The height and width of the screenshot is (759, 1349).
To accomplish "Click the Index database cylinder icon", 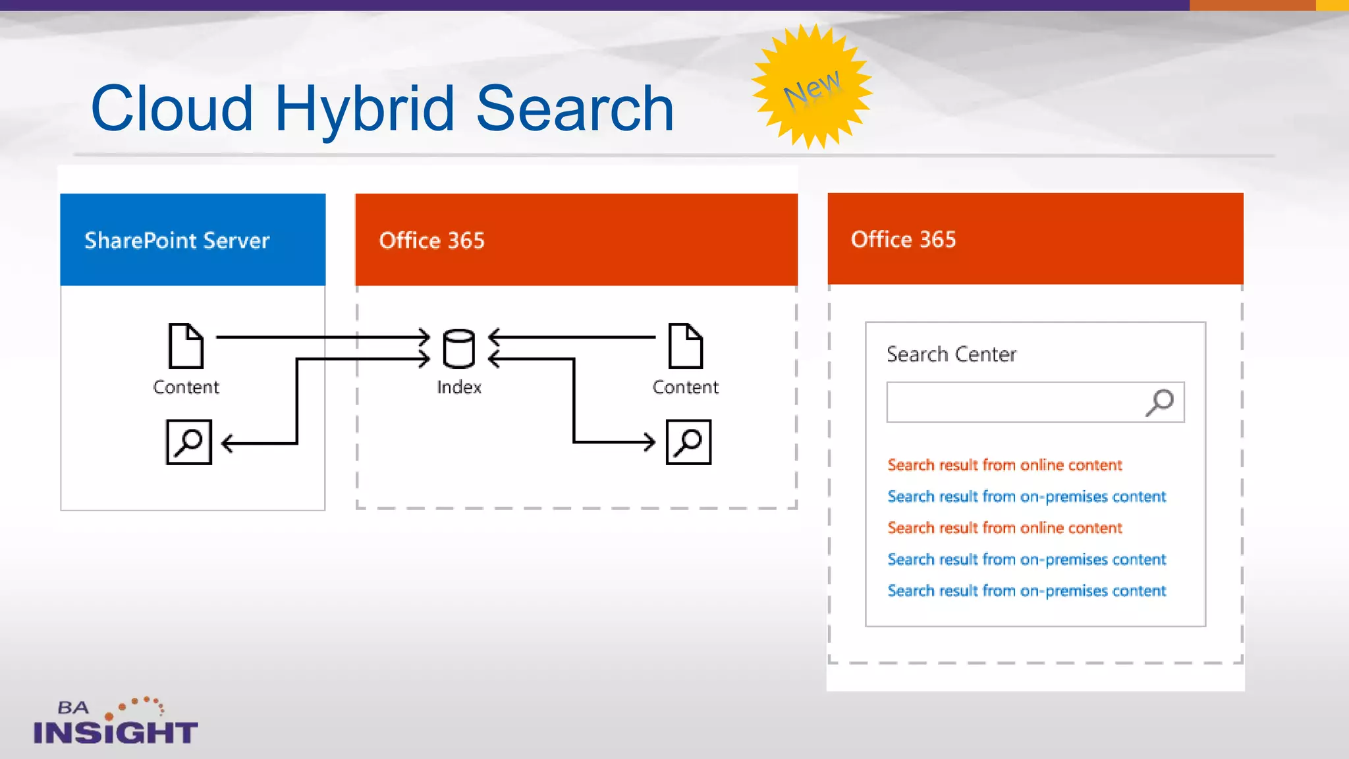I will coord(458,348).
